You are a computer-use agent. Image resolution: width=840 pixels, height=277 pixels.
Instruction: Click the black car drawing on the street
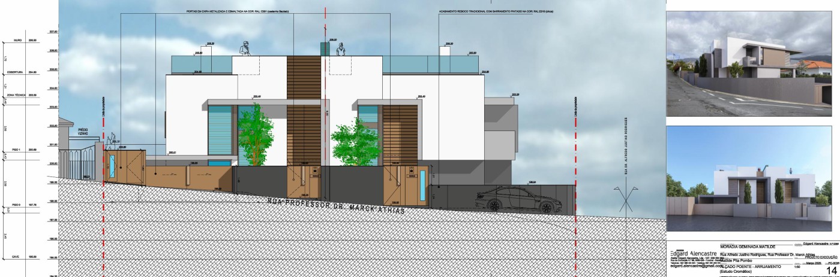[x=515, y=200]
